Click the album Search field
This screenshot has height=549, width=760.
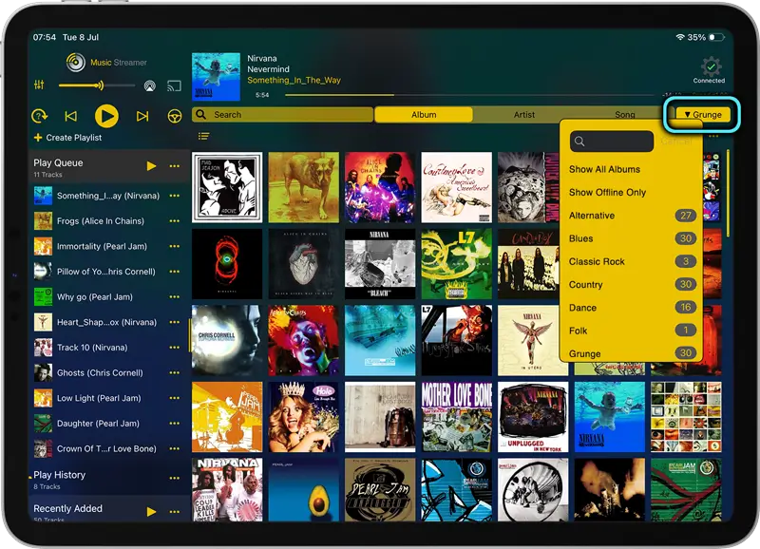282,115
